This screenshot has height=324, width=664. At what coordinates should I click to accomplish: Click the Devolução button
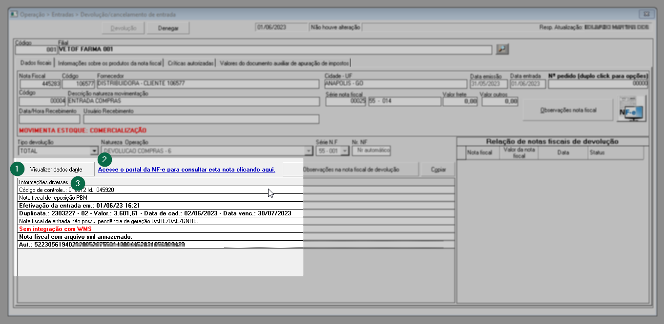tap(124, 28)
